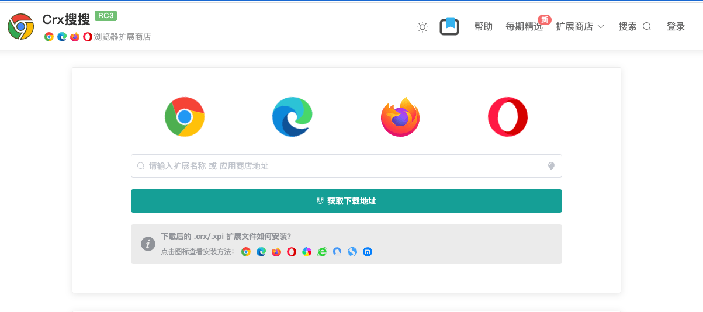Screen dimensions: 703x312
Task: Select the large Firefox browser logo
Action: click(x=400, y=117)
